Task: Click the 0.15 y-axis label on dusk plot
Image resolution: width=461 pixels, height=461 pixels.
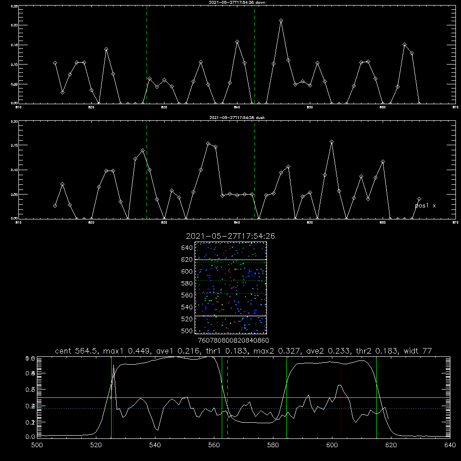Action: pyautogui.click(x=14, y=145)
